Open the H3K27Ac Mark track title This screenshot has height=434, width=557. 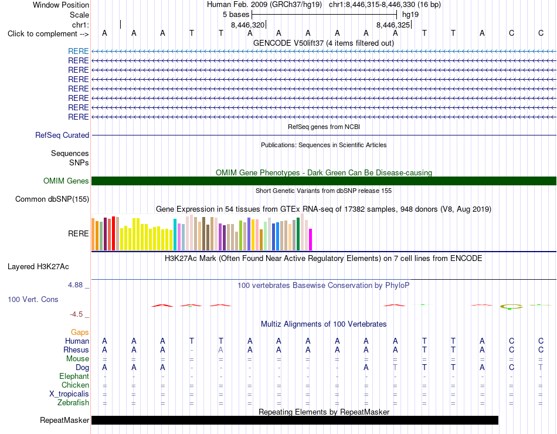(324, 259)
